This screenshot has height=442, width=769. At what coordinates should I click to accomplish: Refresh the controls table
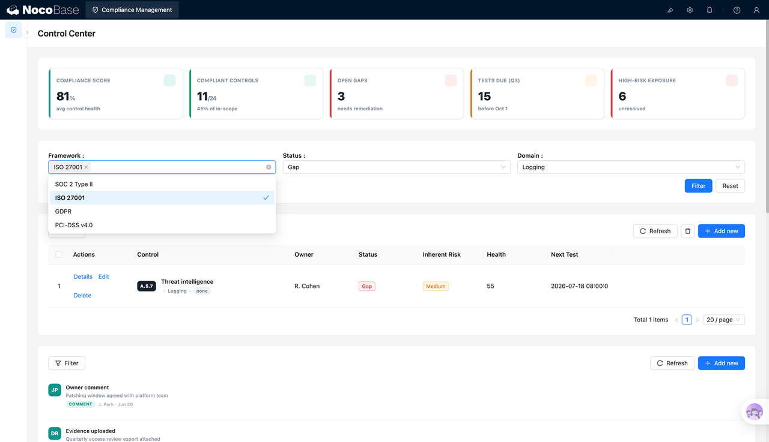tap(655, 231)
